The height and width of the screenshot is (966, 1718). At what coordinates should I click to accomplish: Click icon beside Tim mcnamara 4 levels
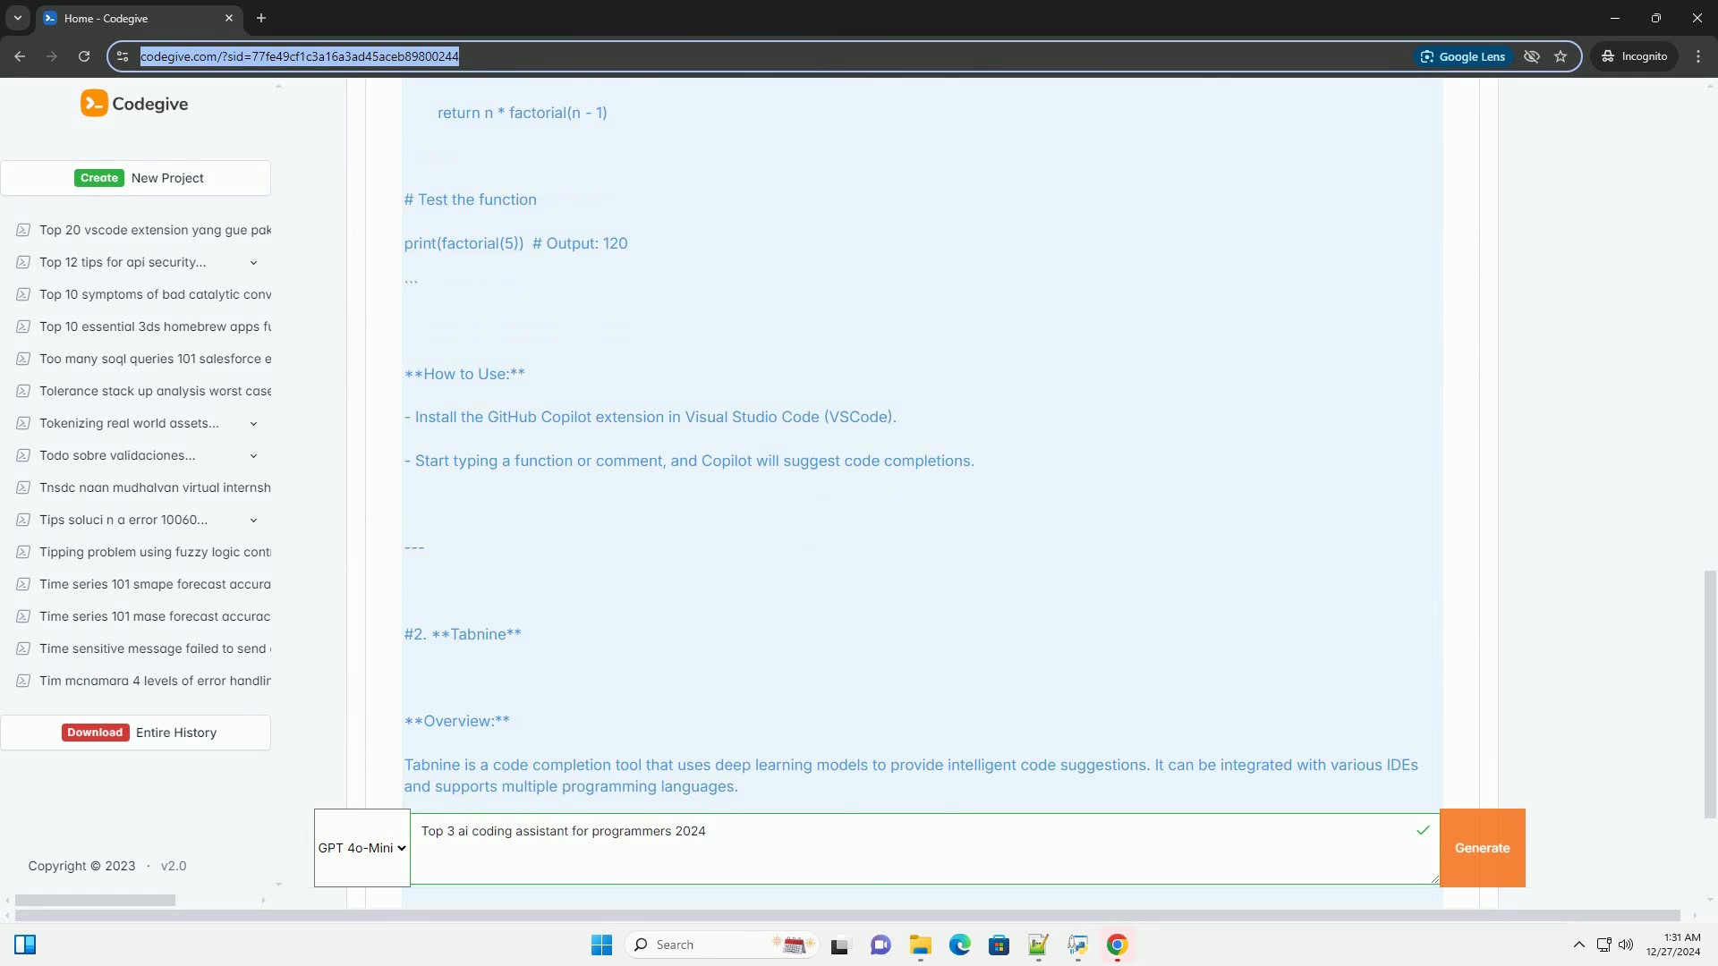coord(23,681)
